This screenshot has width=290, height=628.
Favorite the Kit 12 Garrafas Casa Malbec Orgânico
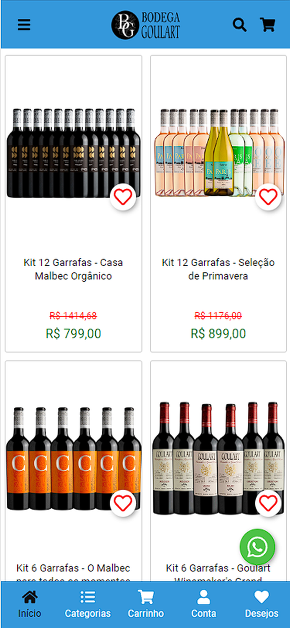[x=122, y=197]
